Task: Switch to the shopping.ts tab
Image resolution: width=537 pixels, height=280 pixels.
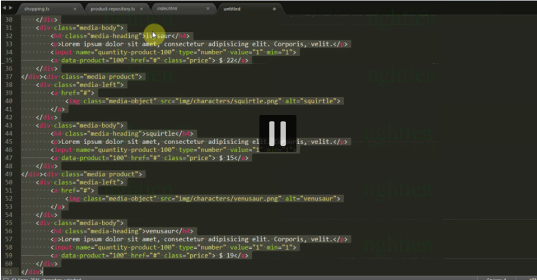Action: (38, 9)
